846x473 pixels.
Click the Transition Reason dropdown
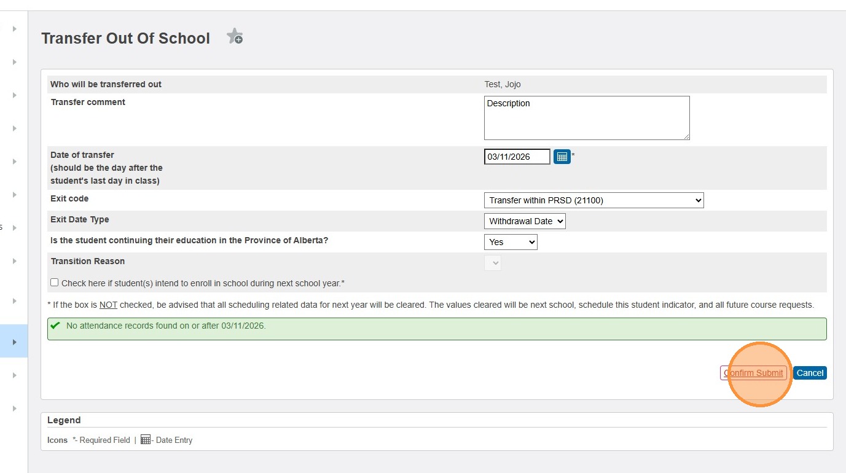(x=493, y=263)
